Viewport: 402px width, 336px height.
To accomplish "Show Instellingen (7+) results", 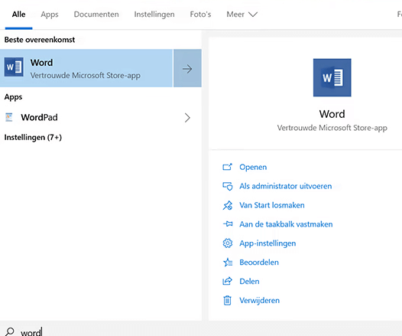I will point(33,137).
